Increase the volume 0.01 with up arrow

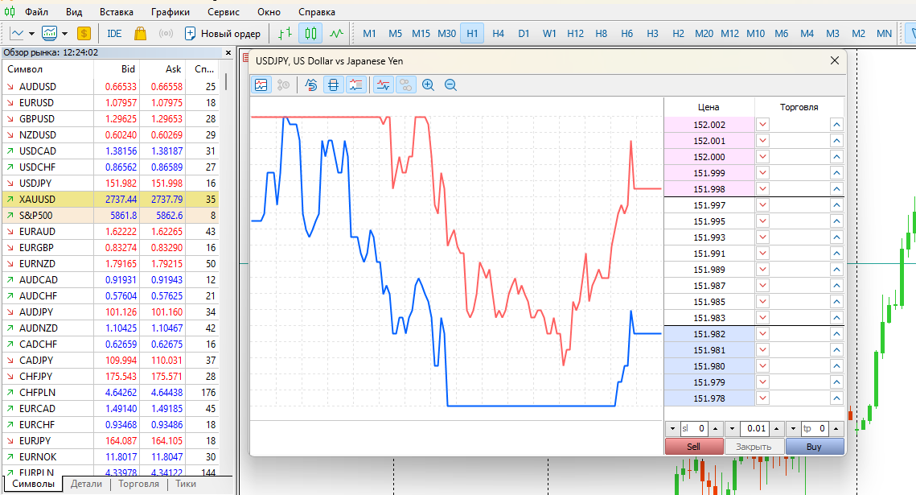(778, 429)
